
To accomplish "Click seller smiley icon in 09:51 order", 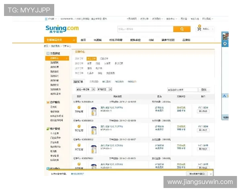I will click(x=79, y=164).
